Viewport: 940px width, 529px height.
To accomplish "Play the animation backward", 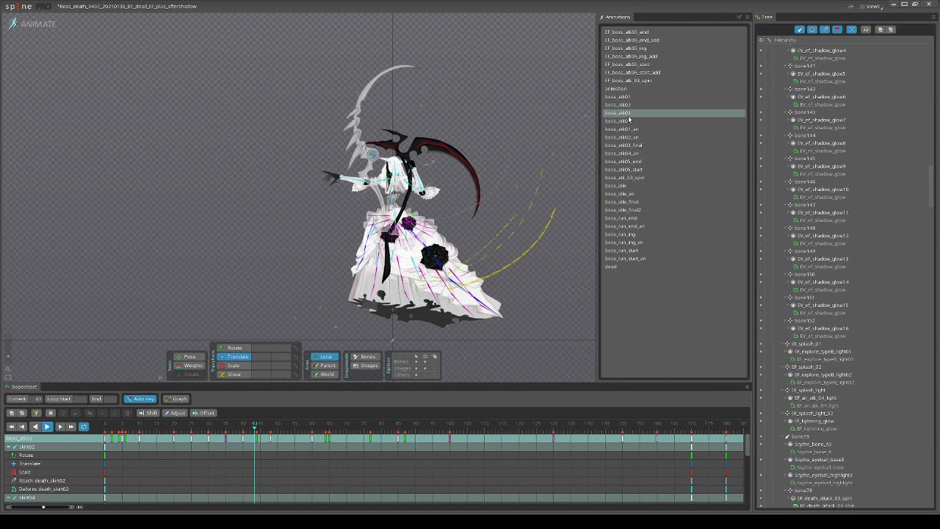I will click(35, 427).
